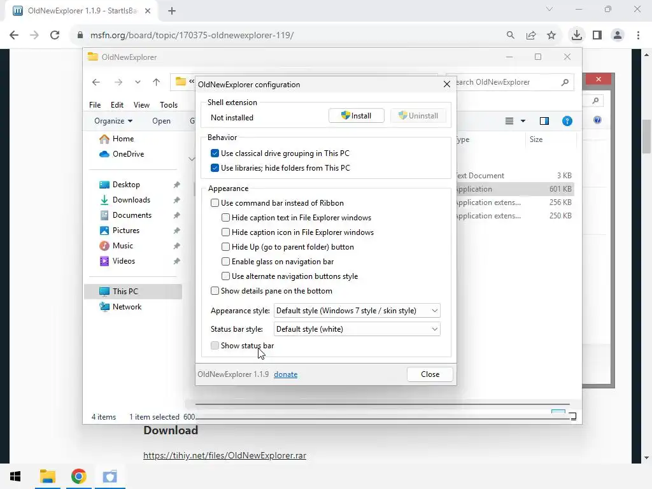Image resolution: width=652 pixels, height=489 pixels.
Task: Click the Install shell extension button
Action: tap(357, 116)
